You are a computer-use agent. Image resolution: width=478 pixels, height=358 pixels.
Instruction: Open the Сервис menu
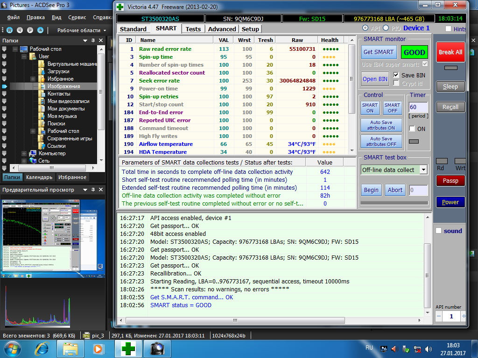77,17
